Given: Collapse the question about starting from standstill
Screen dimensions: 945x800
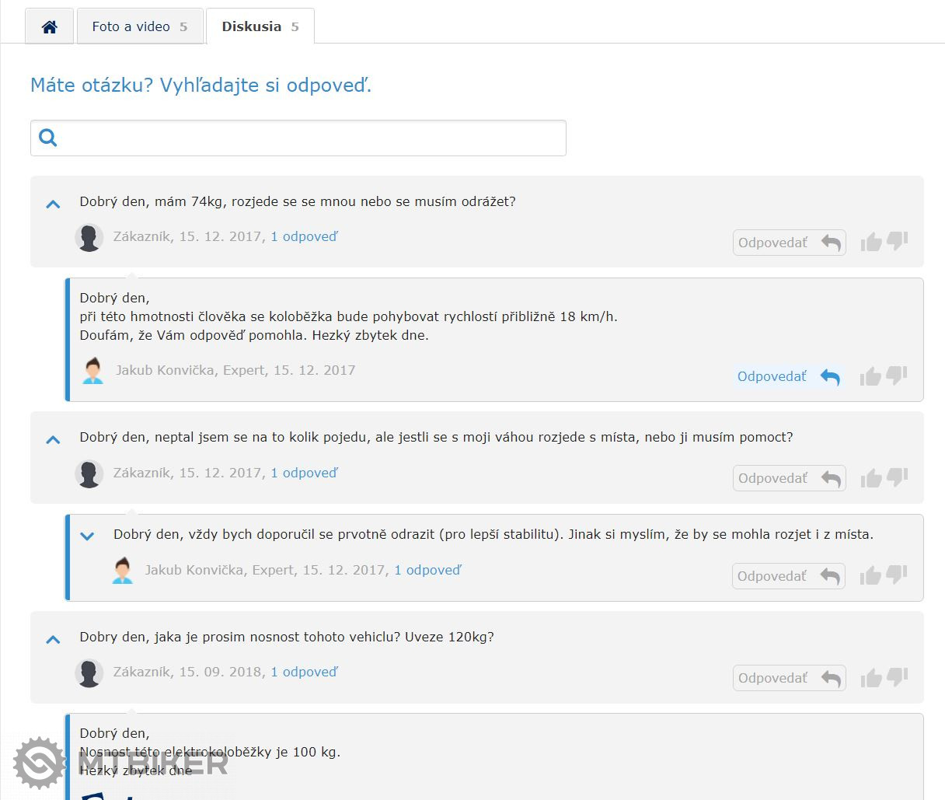Looking at the screenshot, I should pos(53,440).
